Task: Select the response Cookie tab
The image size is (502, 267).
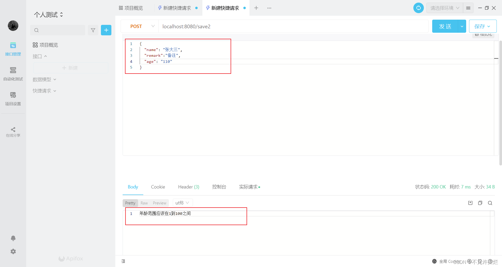Action: click(x=158, y=187)
